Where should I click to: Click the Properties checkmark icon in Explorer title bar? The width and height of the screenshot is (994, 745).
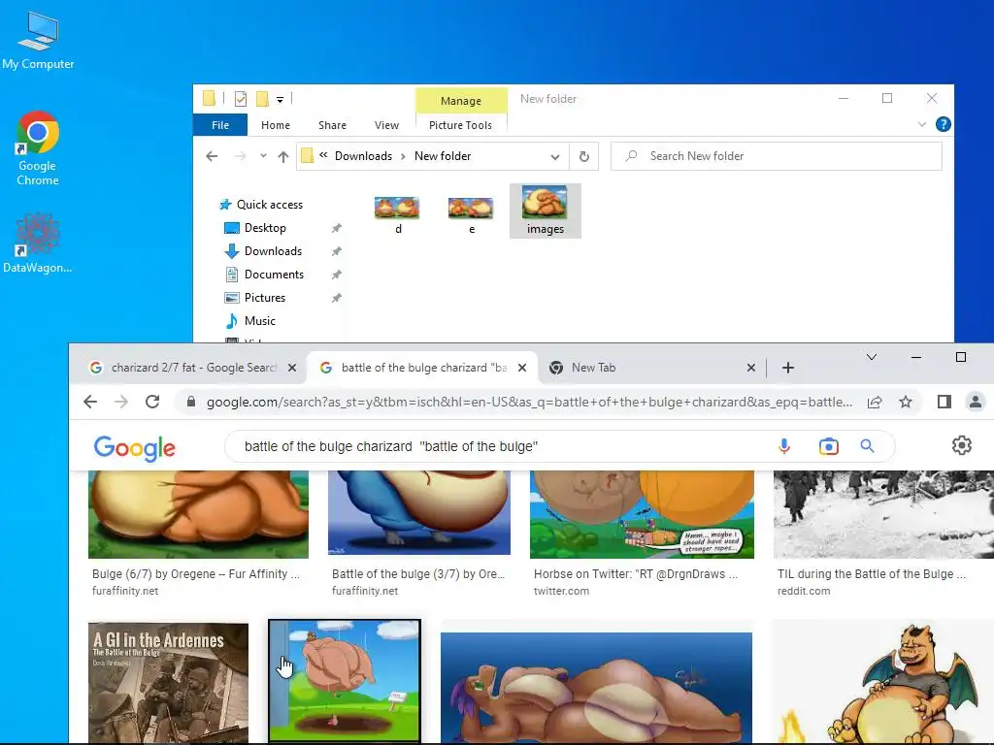click(241, 99)
